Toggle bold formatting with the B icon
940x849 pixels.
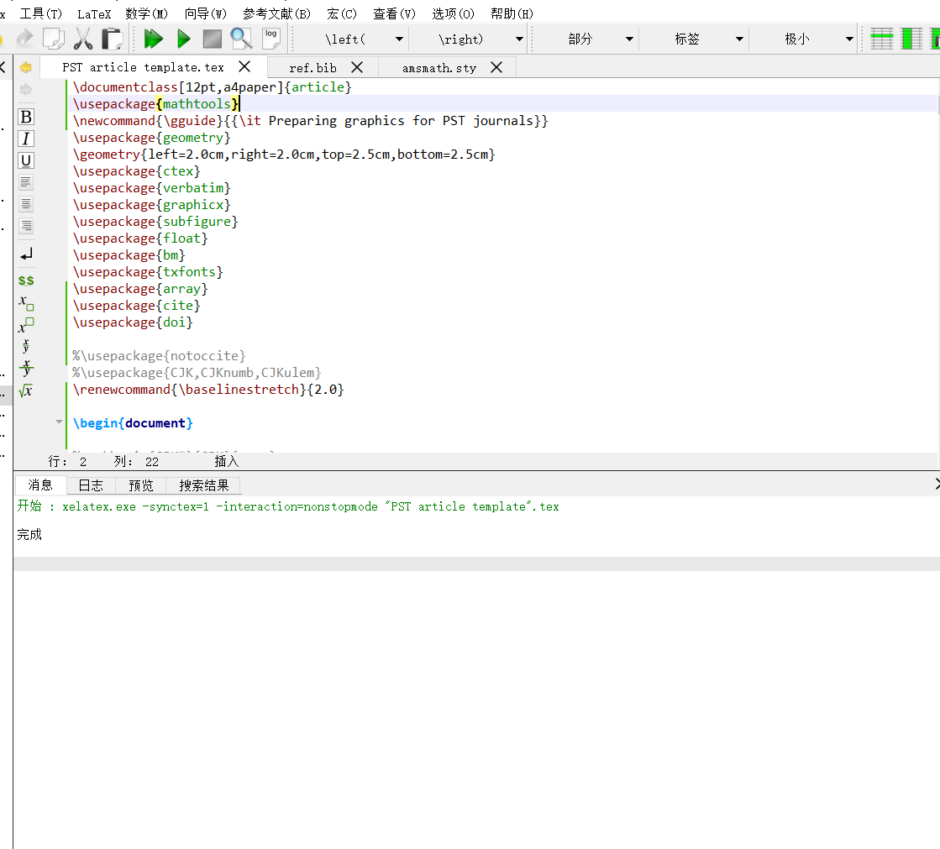click(25, 117)
